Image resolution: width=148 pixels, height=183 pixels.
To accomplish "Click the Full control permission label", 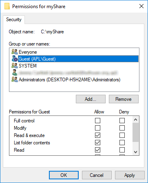I will tap(24, 121).
